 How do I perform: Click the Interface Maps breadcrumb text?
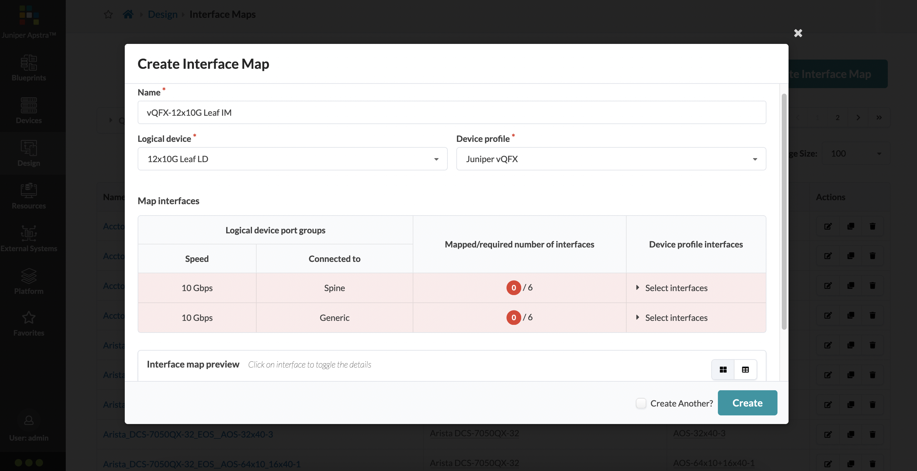pos(222,14)
